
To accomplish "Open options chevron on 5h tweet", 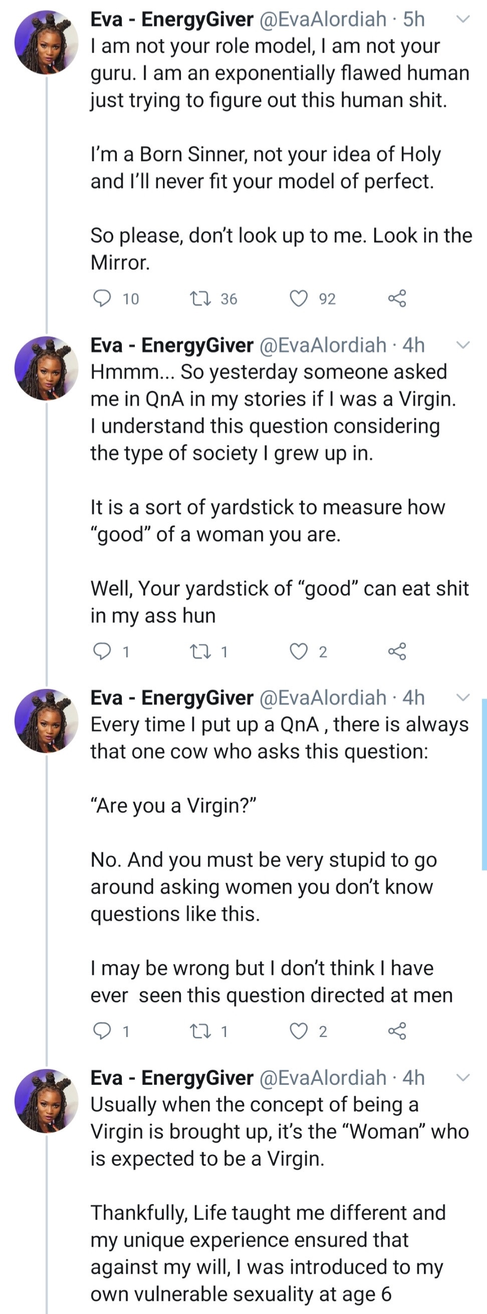I will [x=462, y=20].
